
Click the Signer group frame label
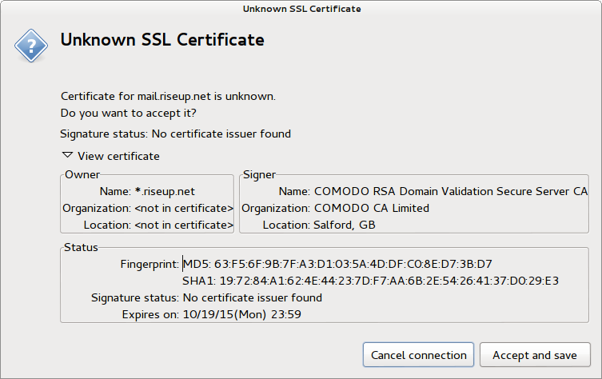[x=259, y=174]
